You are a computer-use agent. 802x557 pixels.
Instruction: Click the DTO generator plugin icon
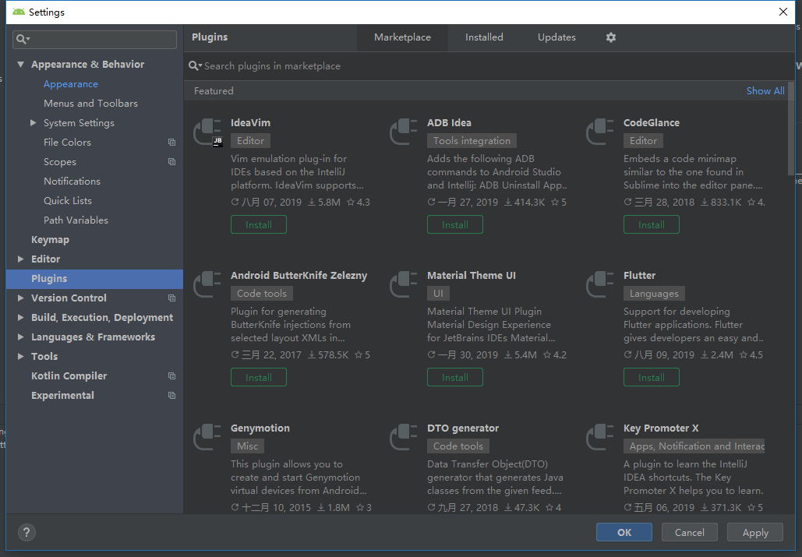pyautogui.click(x=404, y=438)
